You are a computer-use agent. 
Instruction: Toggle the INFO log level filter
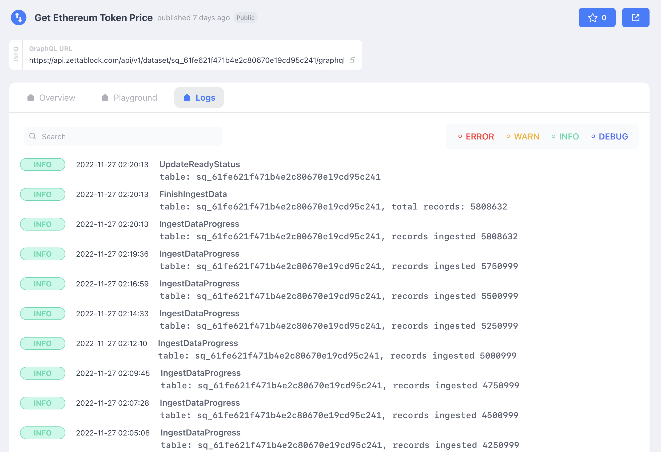click(x=565, y=137)
